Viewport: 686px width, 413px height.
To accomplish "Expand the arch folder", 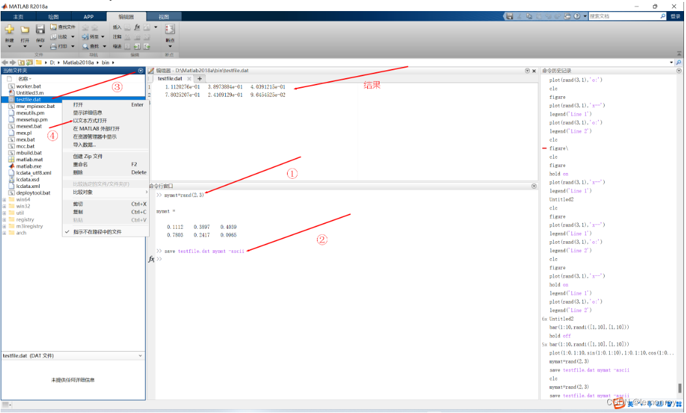I will [x=5, y=233].
